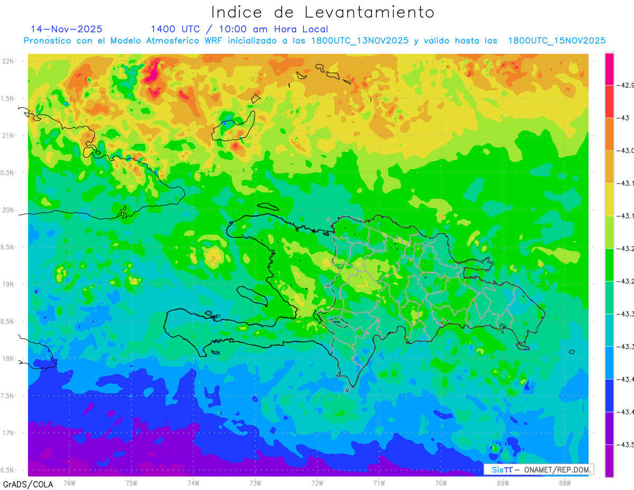The height and width of the screenshot is (490, 634).
Task: Click the '73W' longitude label
Action: [x=255, y=483]
